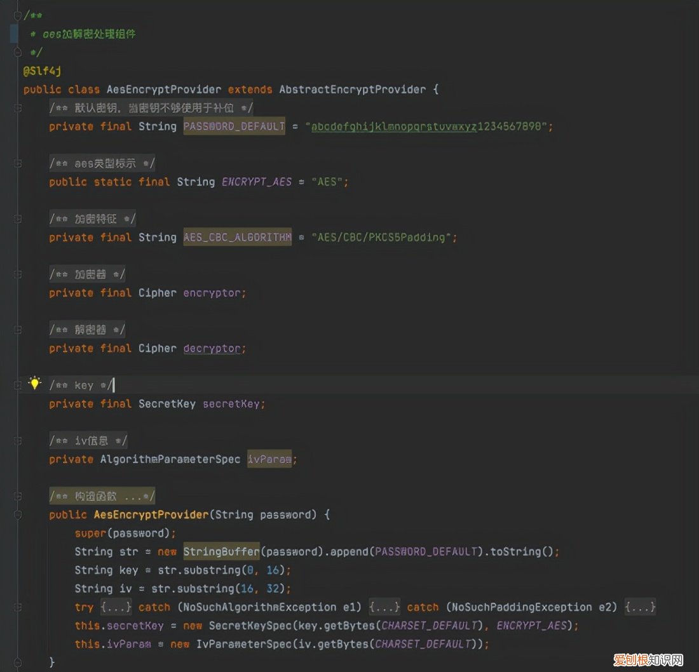Click the underlined decryptor field name
This screenshot has height=672, width=699.
(212, 349)
